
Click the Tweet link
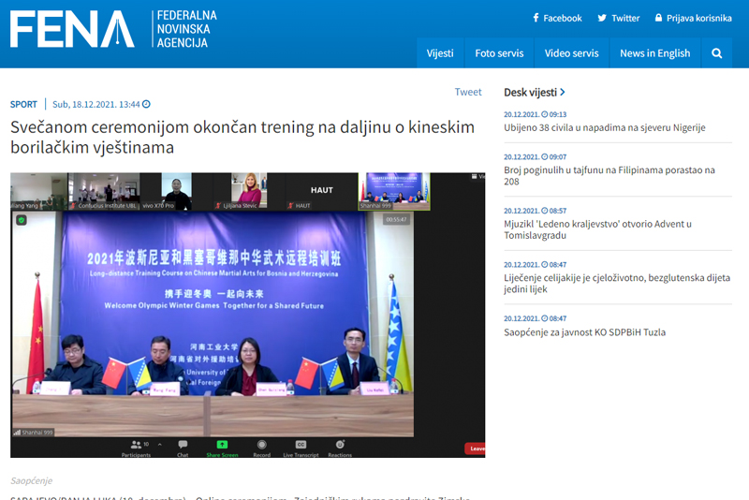[x=468, y=92]
